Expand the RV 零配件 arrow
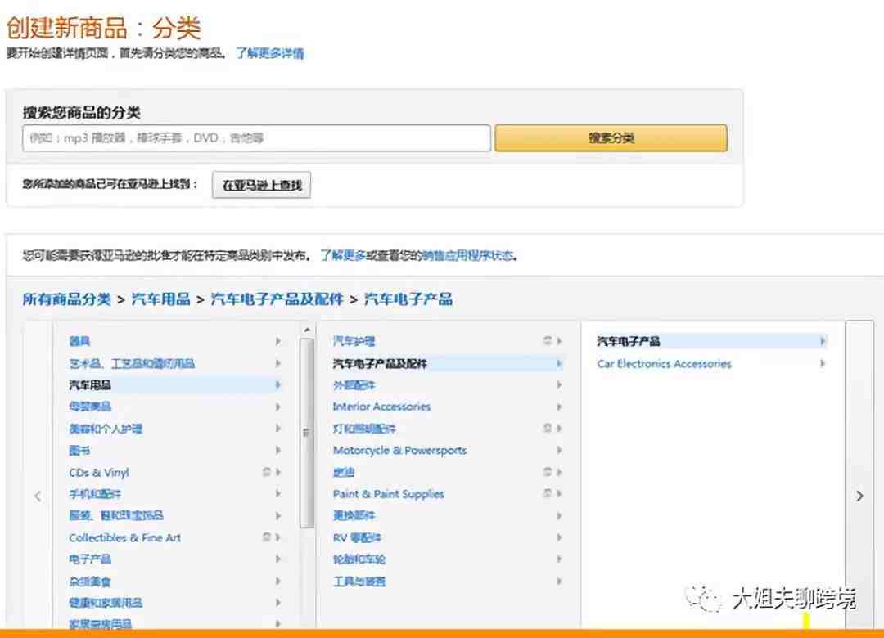This screenshot has width=884, height=638. [559, 537]
